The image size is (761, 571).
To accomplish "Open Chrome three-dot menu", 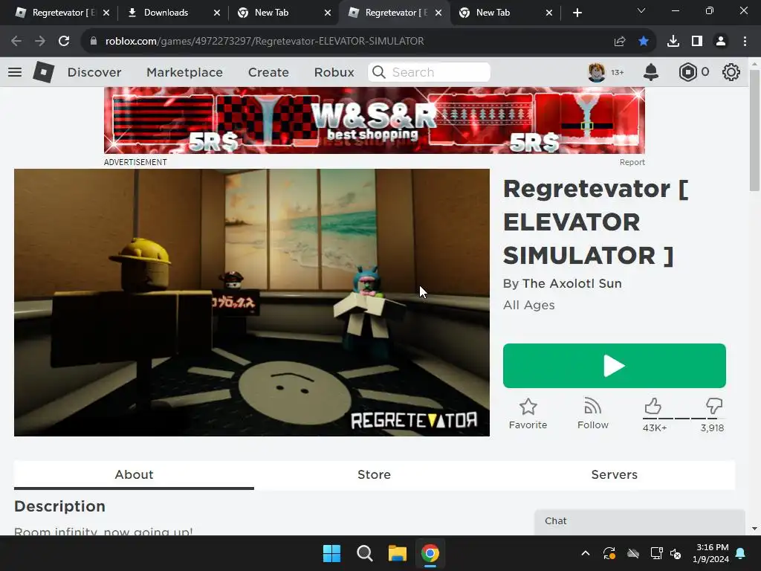I will click(745, 42).
